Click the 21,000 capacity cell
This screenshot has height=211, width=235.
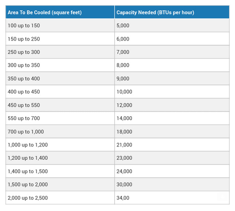coord(172,145)
